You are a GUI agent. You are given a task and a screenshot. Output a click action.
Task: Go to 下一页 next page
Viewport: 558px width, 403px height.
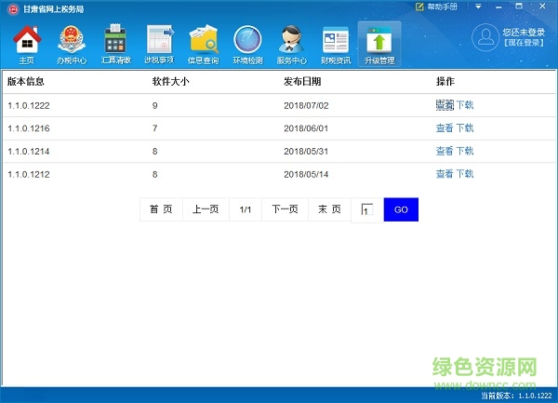[x=285, y=209]
